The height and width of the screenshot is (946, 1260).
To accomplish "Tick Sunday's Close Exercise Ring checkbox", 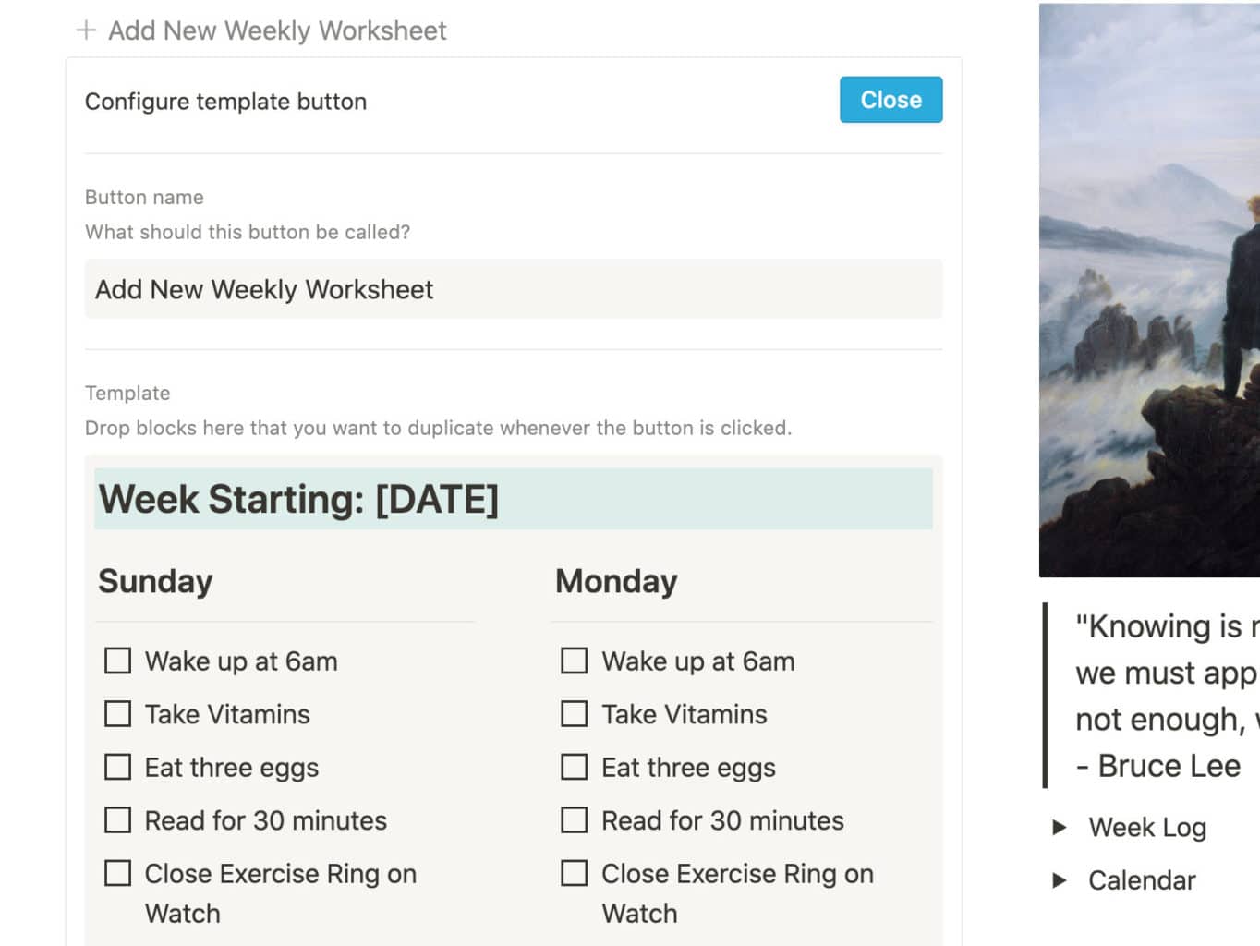I will tap(117, 873).
